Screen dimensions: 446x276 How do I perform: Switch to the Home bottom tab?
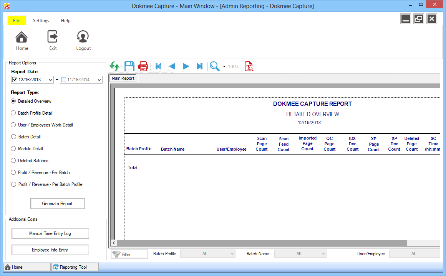pyautogui.click(x=27, y=267)
